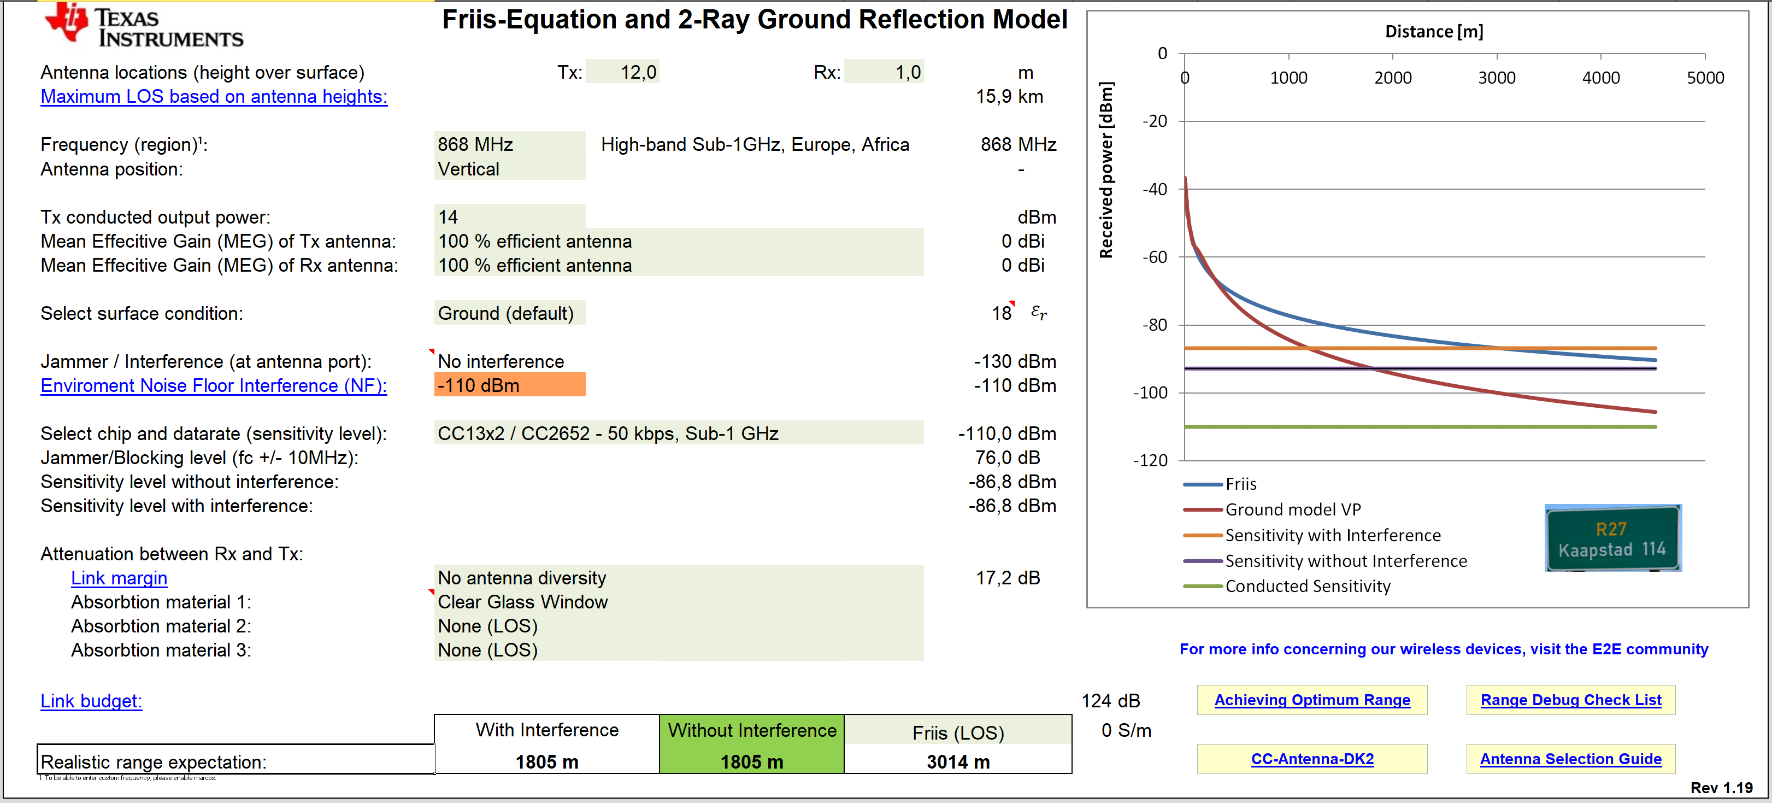Viewport: 1772px width, 803px height.
Task: Click the relative permittivity value 18
Action: [1001, 313]
